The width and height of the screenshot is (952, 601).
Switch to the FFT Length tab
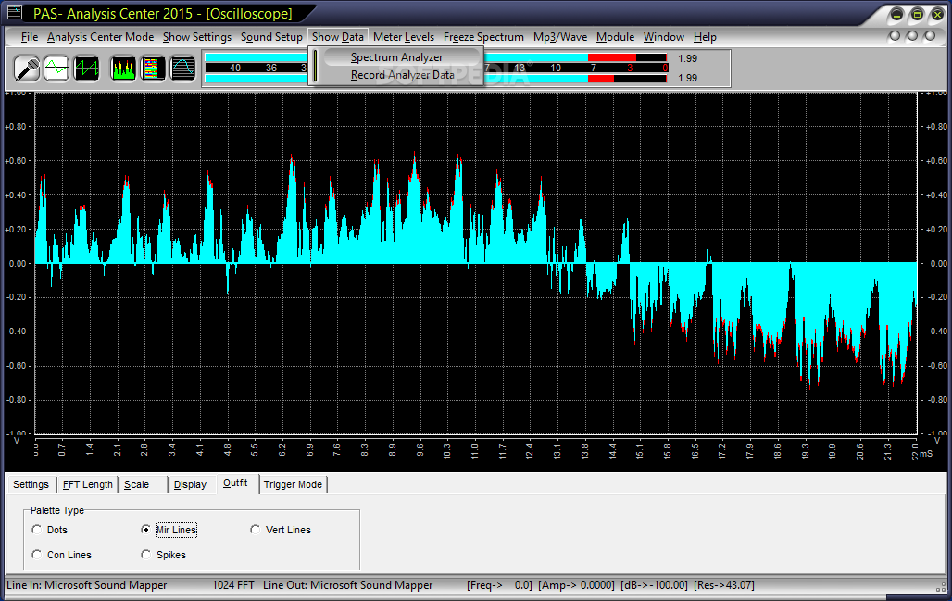click(87, 484)
